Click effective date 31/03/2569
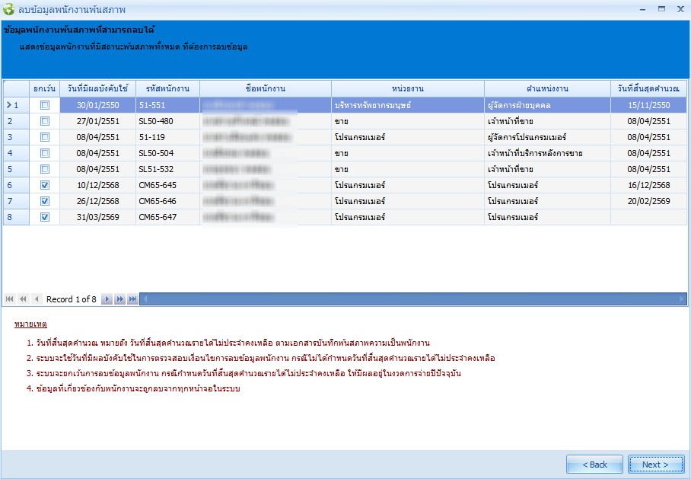 point(98,217)
